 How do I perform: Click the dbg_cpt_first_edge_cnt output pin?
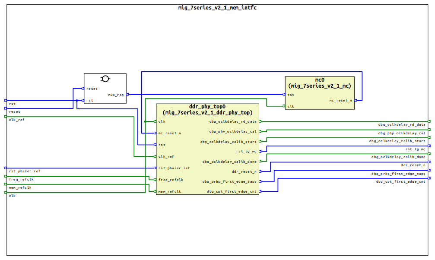point(260,191)
